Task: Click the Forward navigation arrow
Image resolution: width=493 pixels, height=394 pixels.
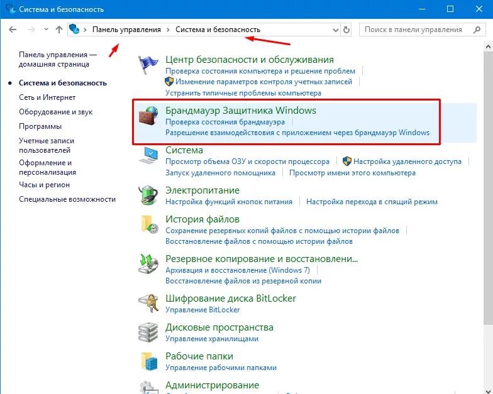Action: (31, 30)
